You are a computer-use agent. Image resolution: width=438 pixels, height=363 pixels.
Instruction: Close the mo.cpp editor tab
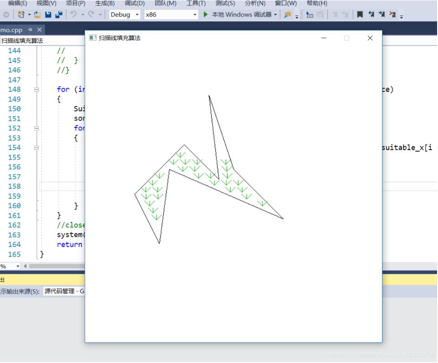(40, 30)
